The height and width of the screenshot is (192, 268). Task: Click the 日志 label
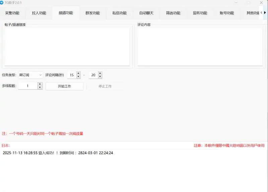coord(6,146)
